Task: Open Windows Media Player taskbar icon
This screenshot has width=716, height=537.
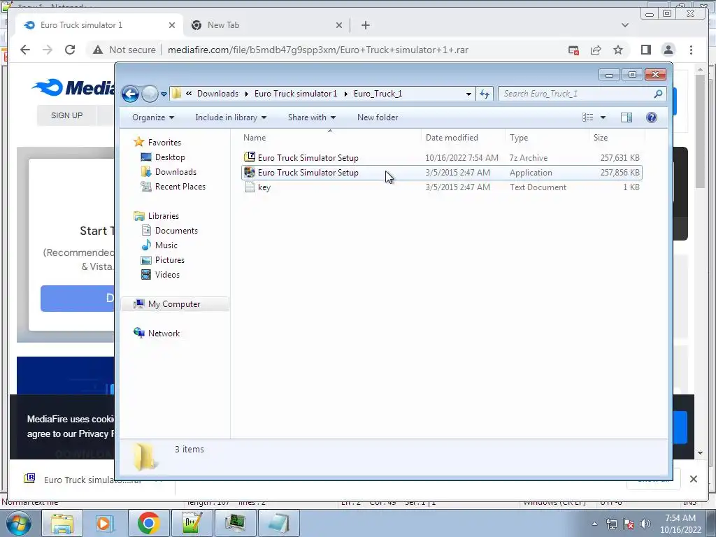Action: point(104,523)
